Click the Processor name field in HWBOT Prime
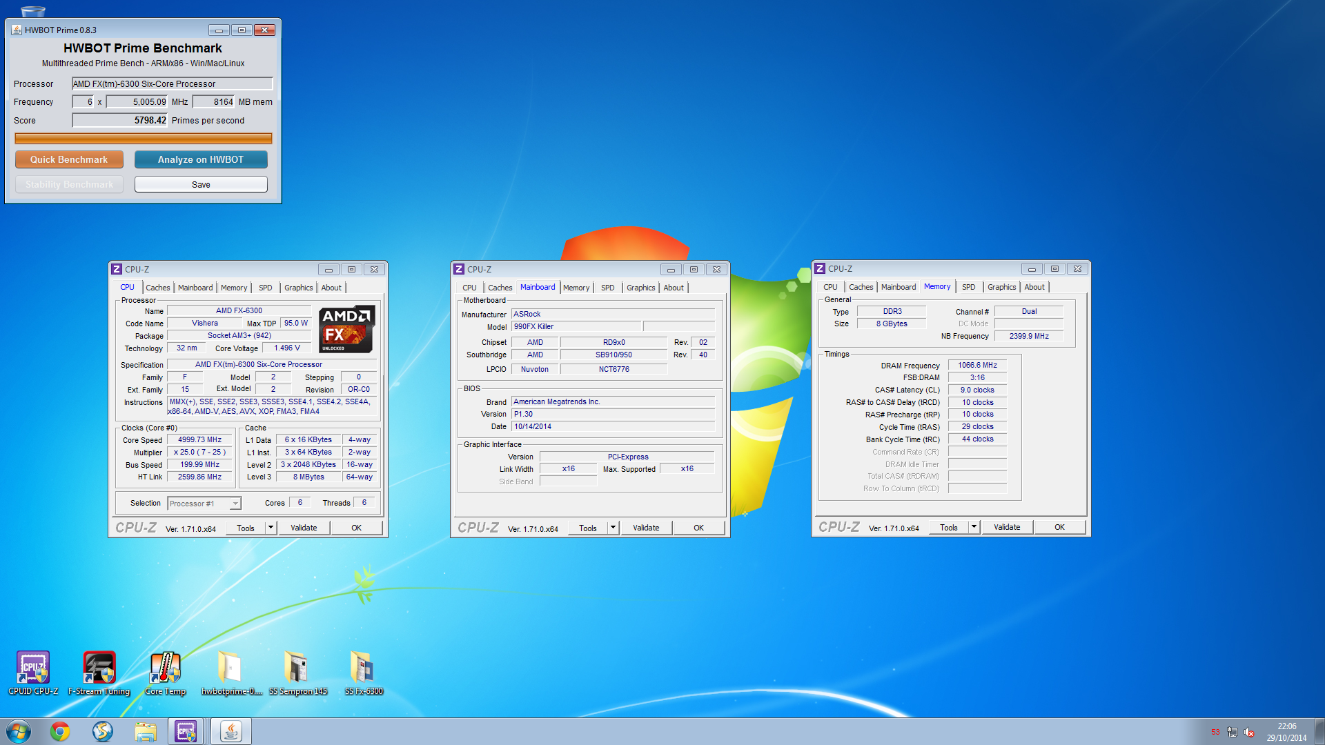1325x745 pixels. [x=173, y=83]
